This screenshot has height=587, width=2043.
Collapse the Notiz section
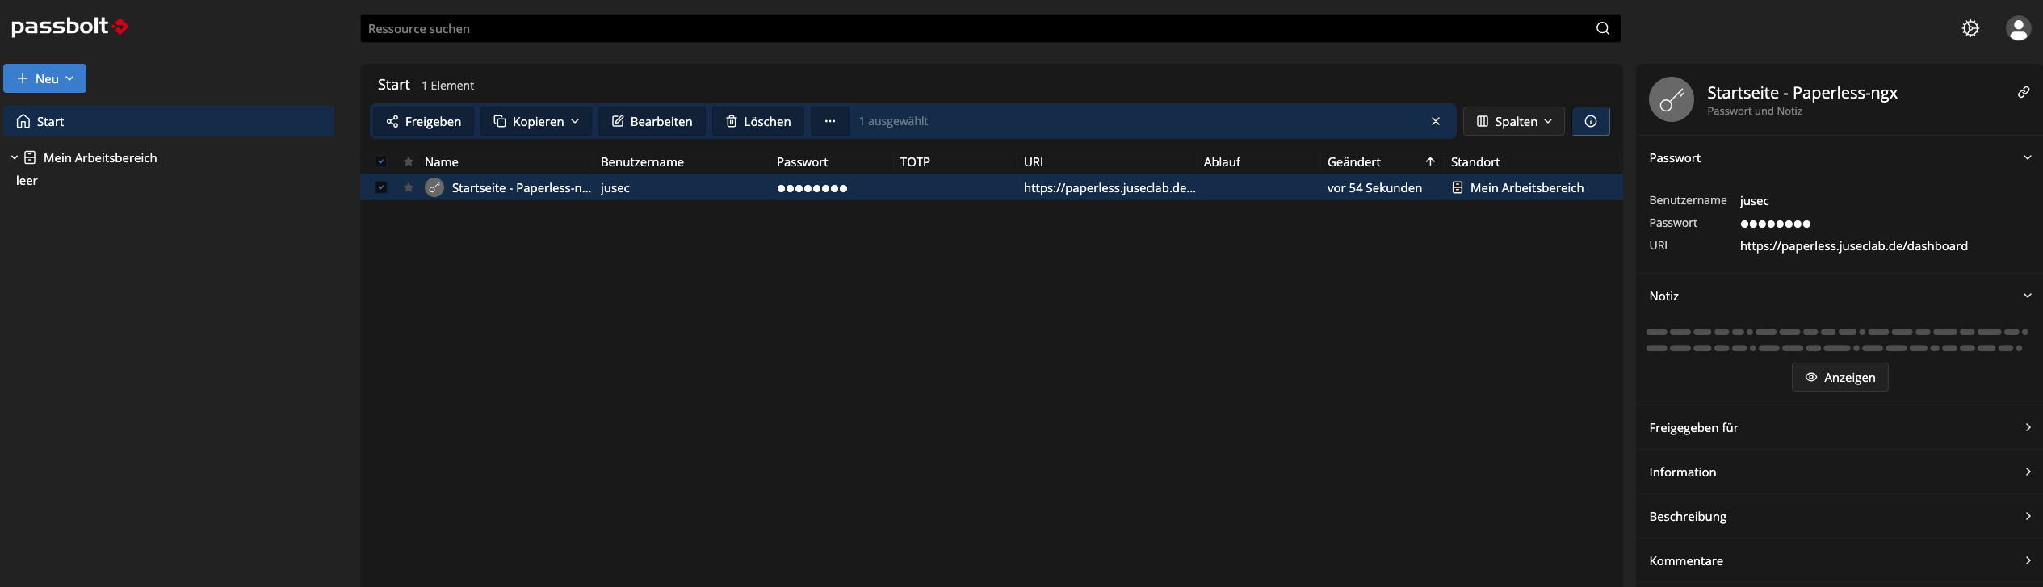point(2027,296)
